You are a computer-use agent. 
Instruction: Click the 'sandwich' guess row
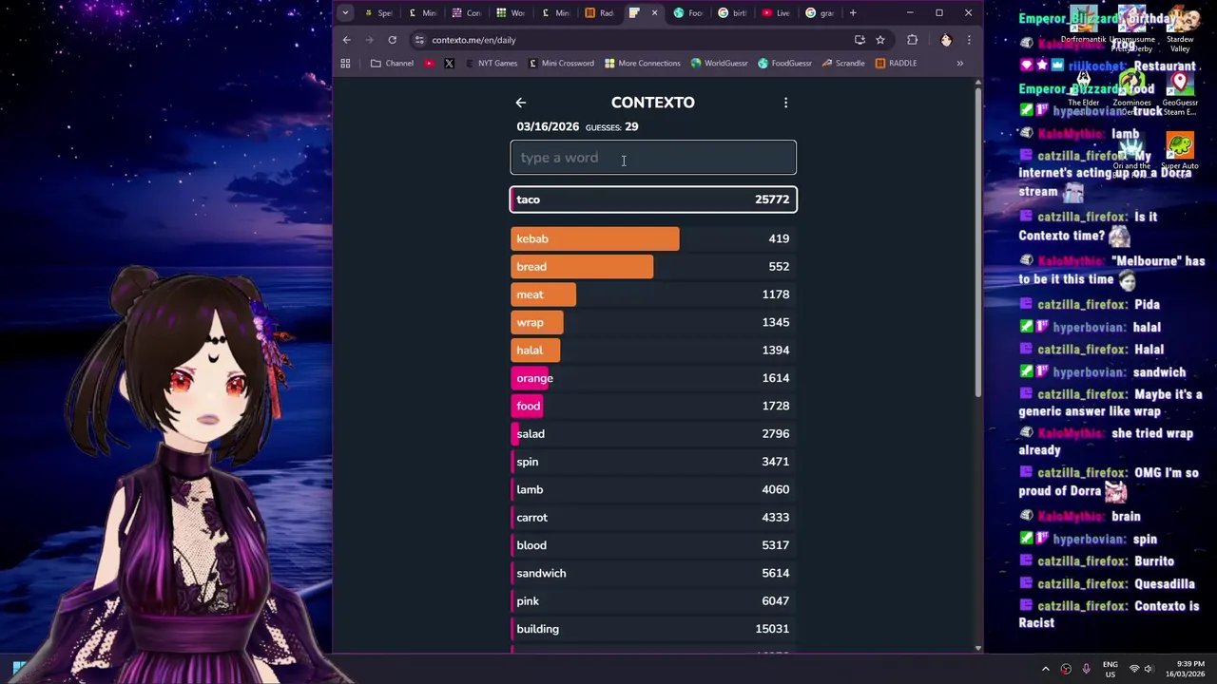(x=653, y=574)
